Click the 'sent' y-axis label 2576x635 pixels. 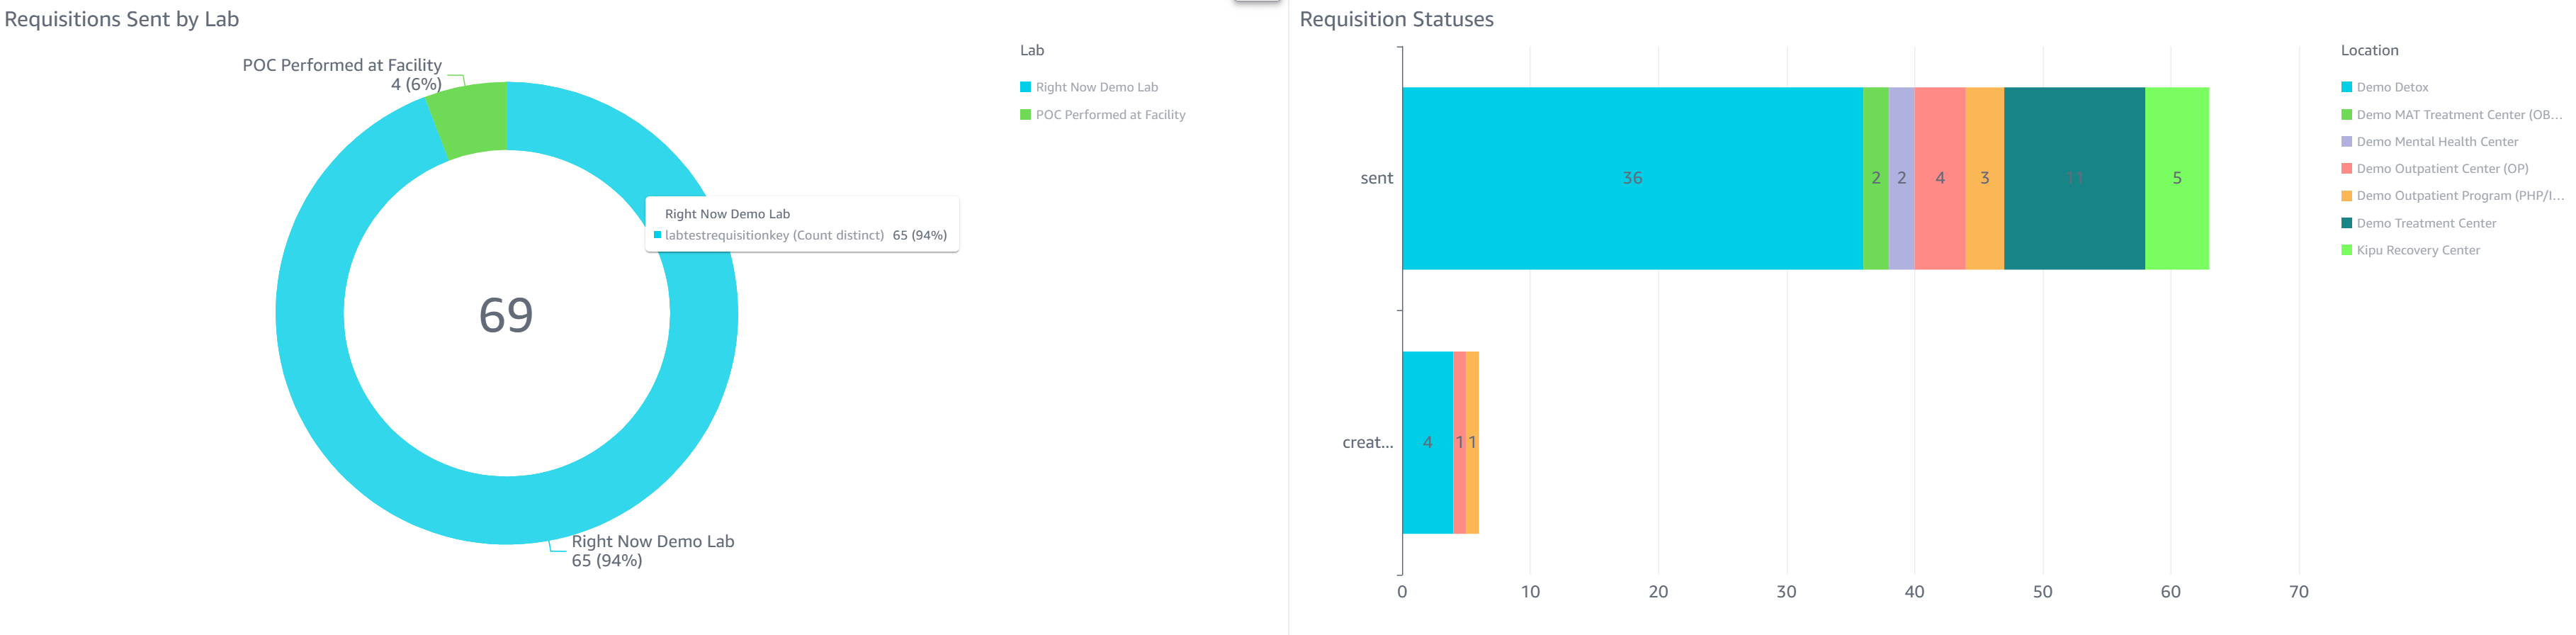tap(1376, 178)
